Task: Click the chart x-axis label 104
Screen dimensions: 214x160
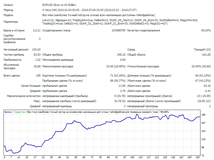Action: tap(132, 157)
